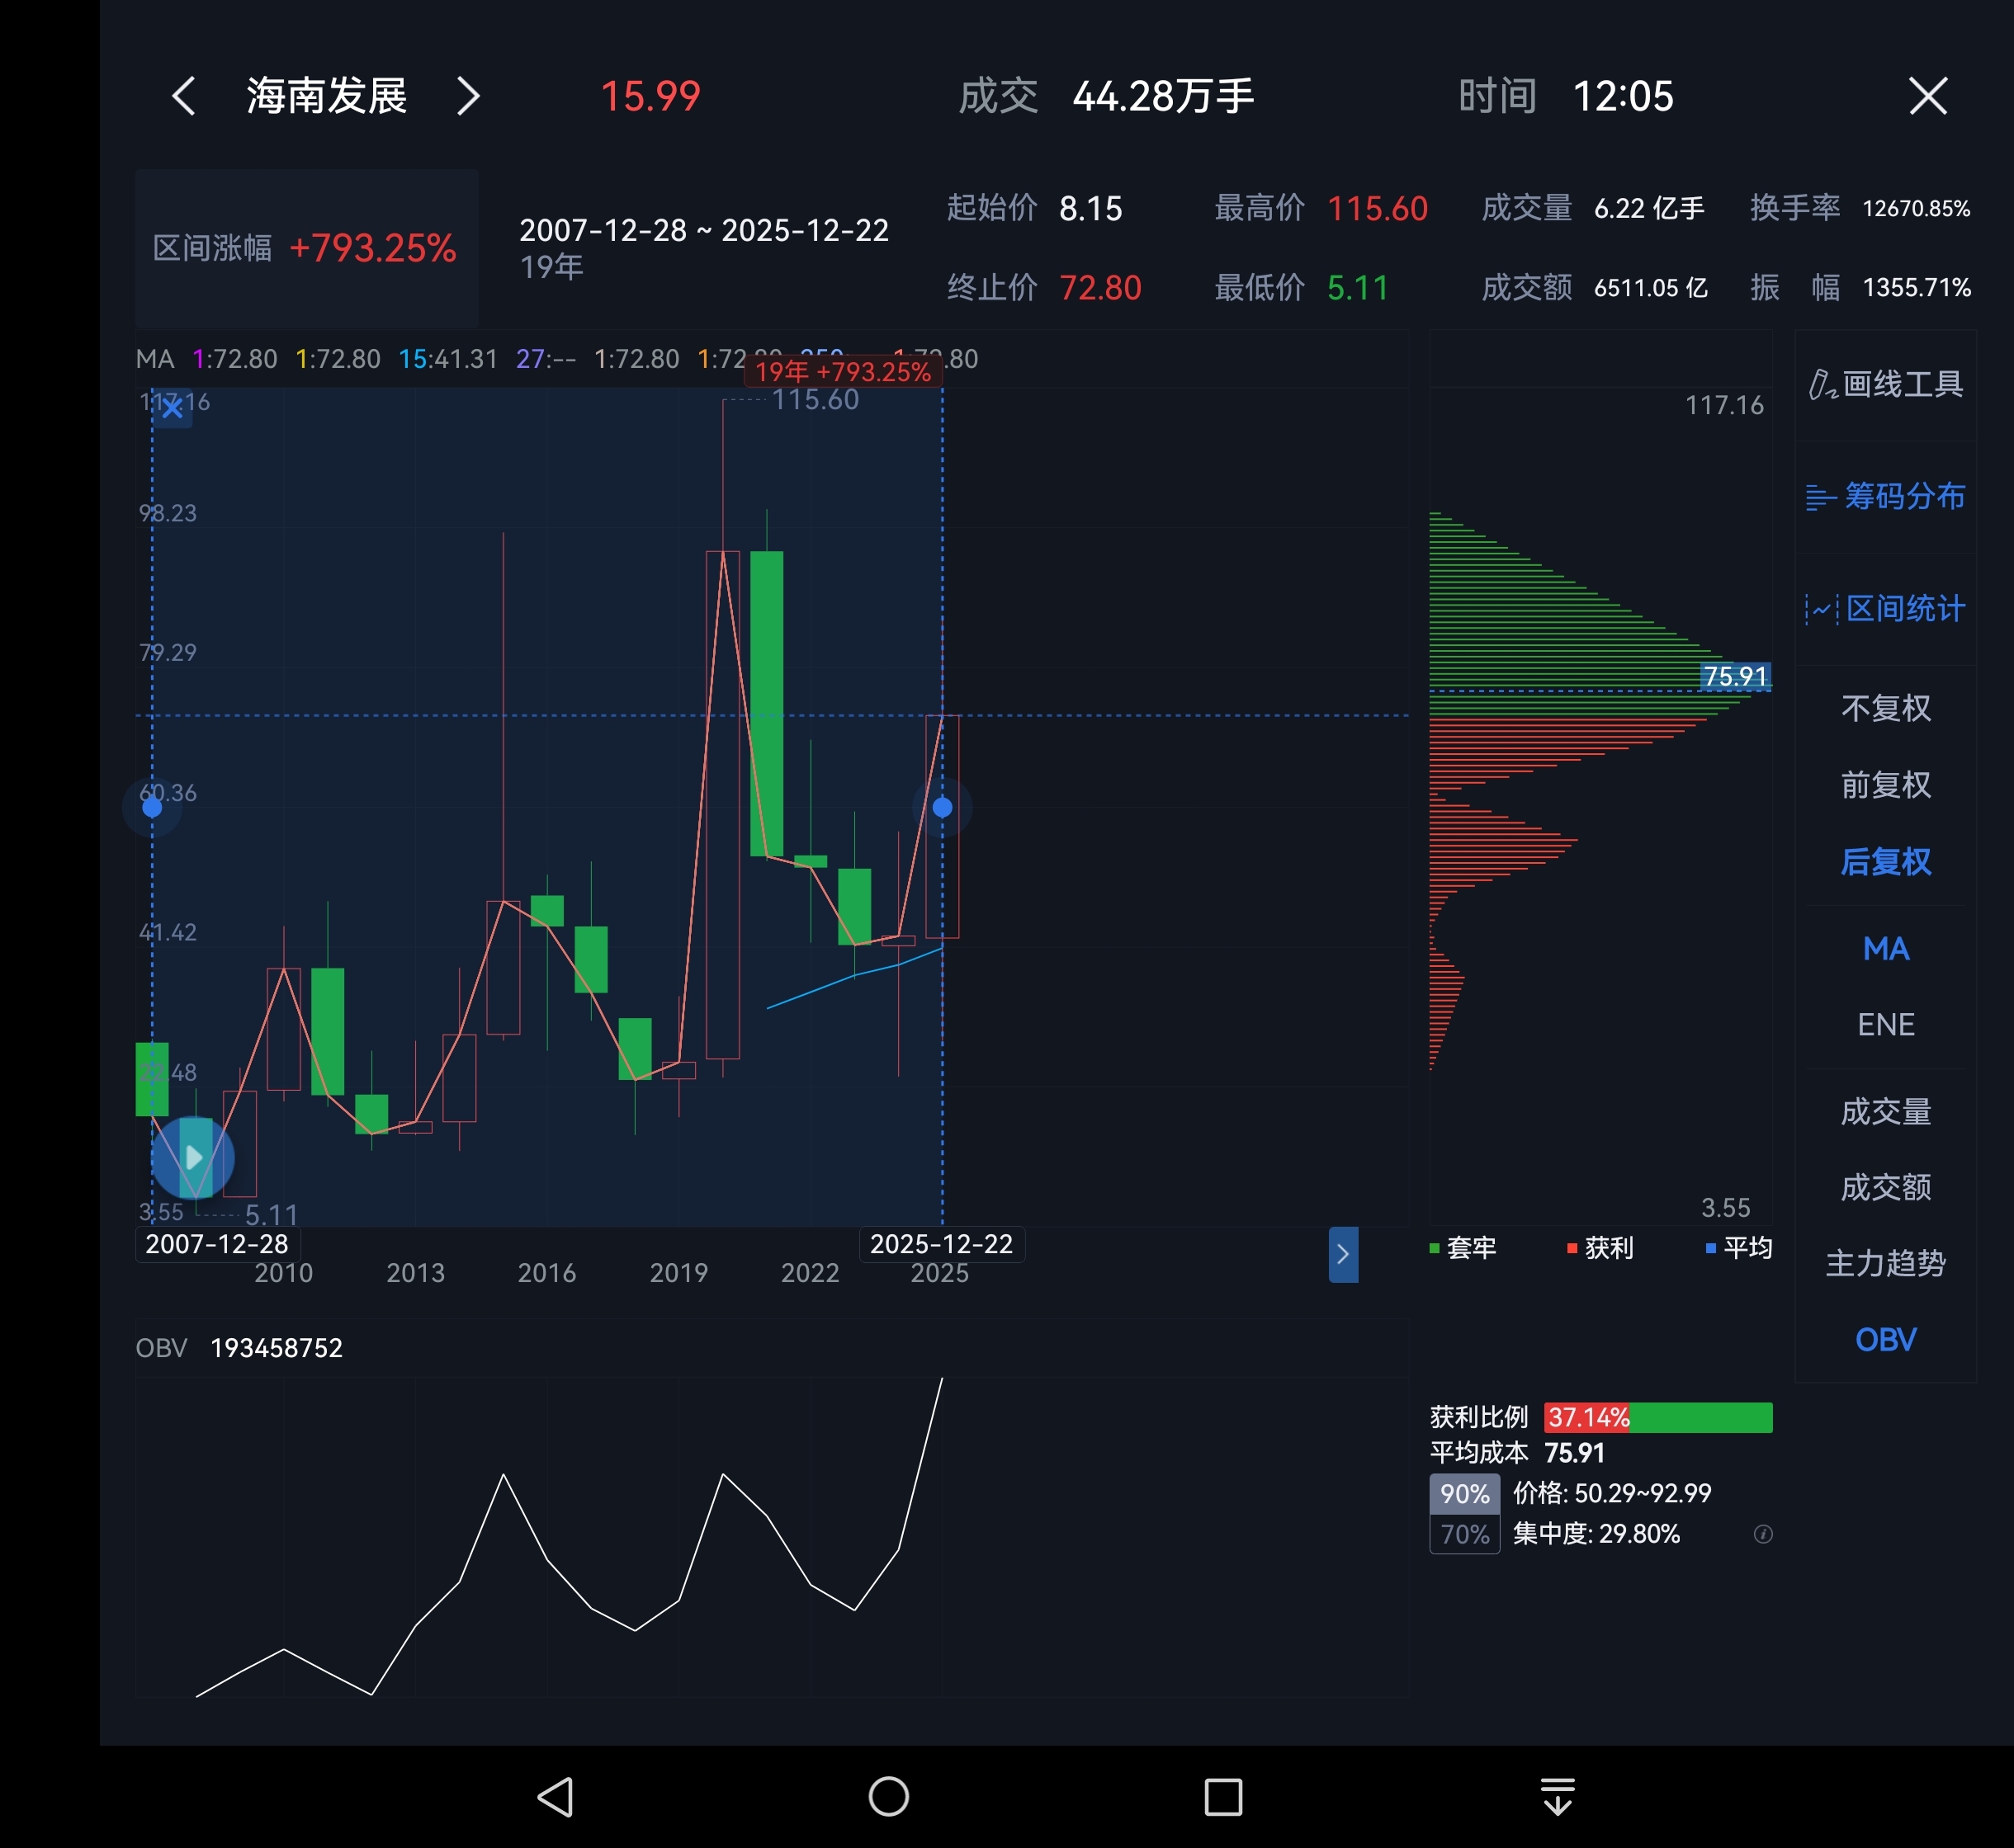This screenshot has width=2014, height=1848.
Task: Click the info icon beside 集中度
Action: [1763, 1535]
